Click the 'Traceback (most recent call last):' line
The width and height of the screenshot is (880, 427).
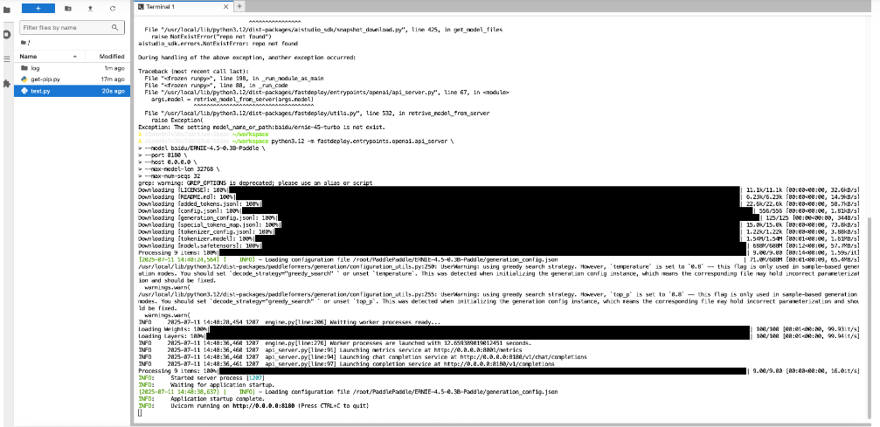pyautogui.click(x=194, y=72)
